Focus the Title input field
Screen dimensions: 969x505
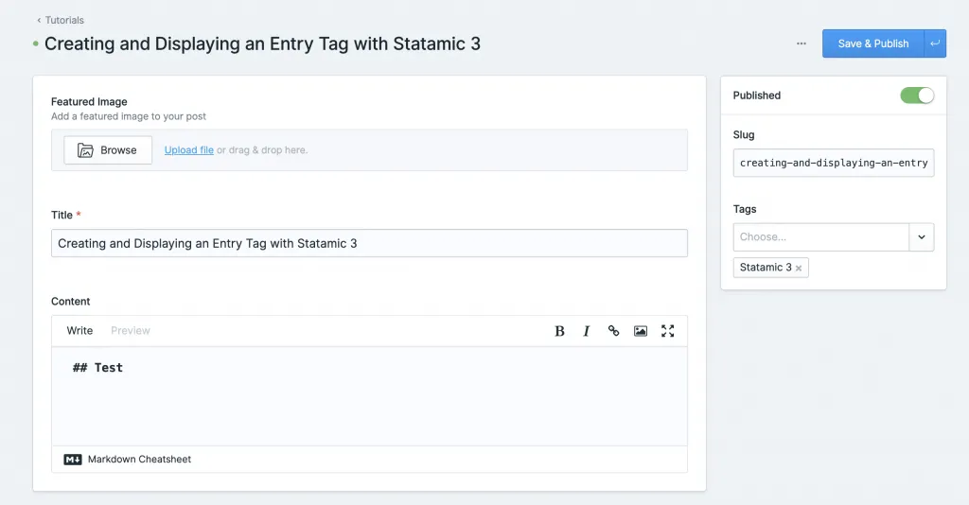pos(369,243)
